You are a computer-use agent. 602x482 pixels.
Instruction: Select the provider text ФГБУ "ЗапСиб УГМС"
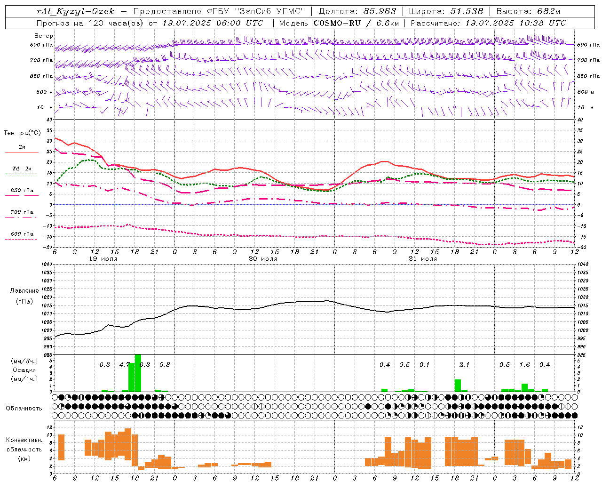(255, 12)
